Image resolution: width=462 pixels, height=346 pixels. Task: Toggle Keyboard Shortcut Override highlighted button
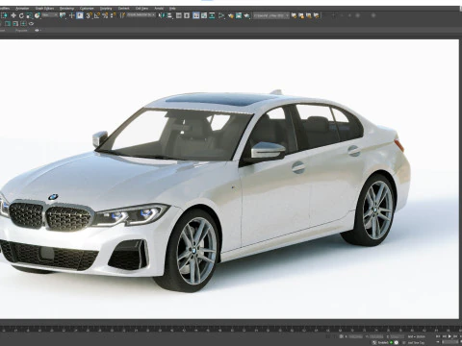point(80,15)
